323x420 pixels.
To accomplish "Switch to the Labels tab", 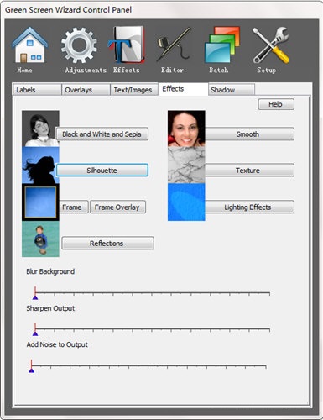I will pos(37,90).
